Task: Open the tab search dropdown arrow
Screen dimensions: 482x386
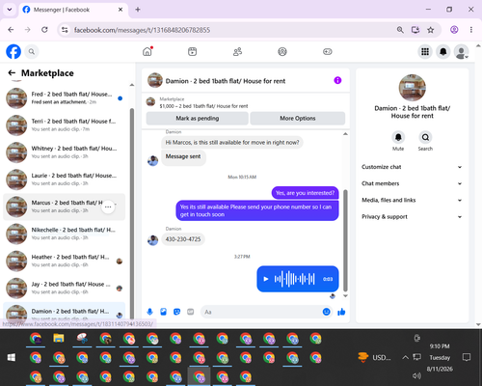Action: pos(10,10)
